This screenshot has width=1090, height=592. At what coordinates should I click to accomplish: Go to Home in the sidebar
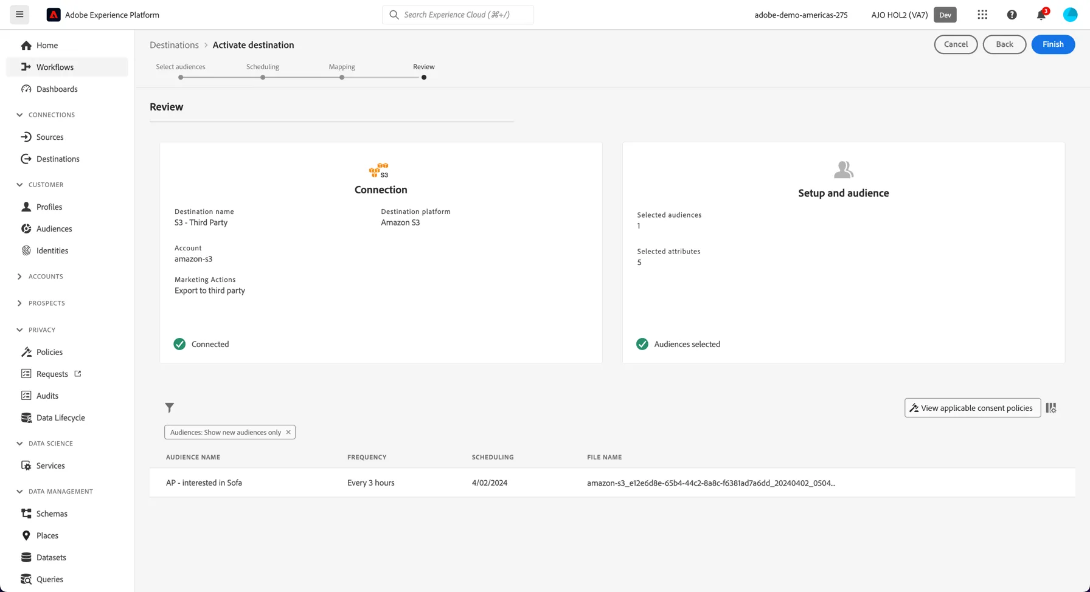pos(67,45)
